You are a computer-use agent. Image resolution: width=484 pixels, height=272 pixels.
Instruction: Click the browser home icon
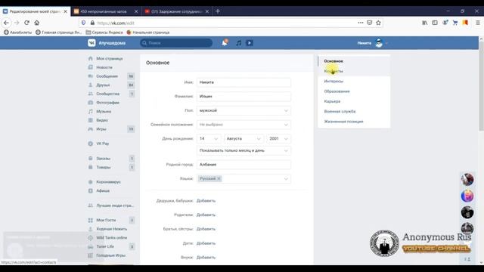point(37,23)
